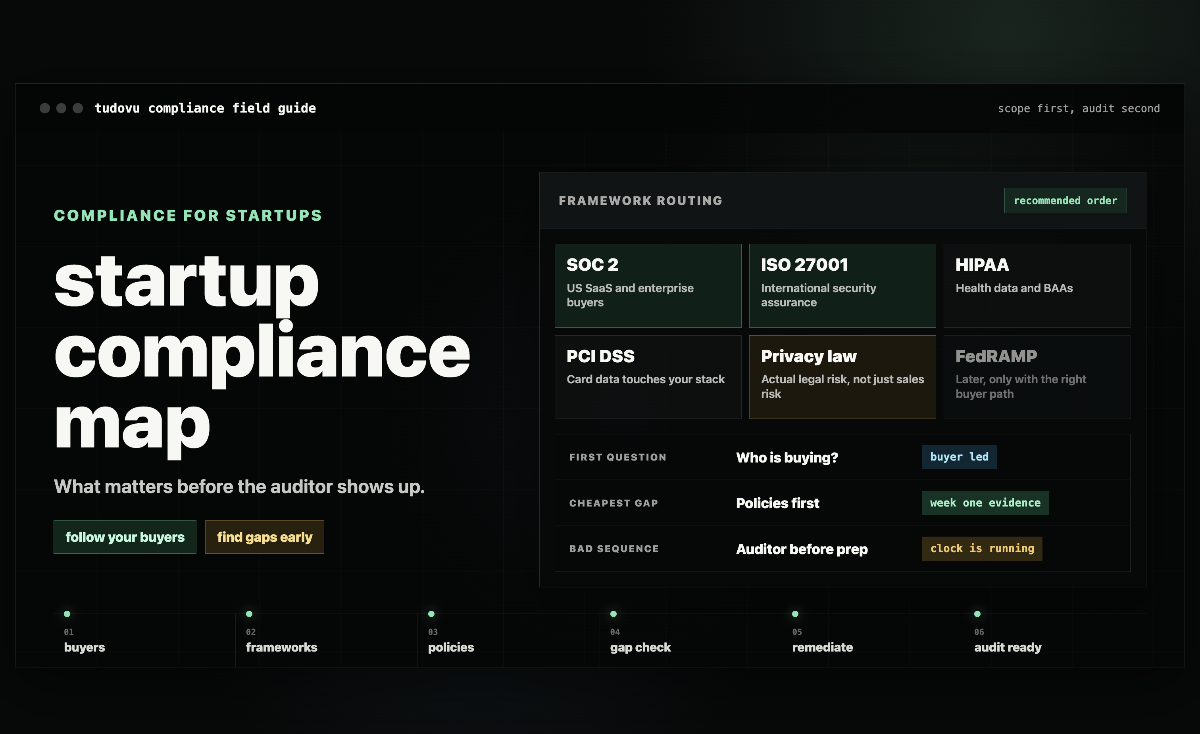Click the green dot above 'policies' step
Screen dimensions: 1200x734
click(431, 614)
